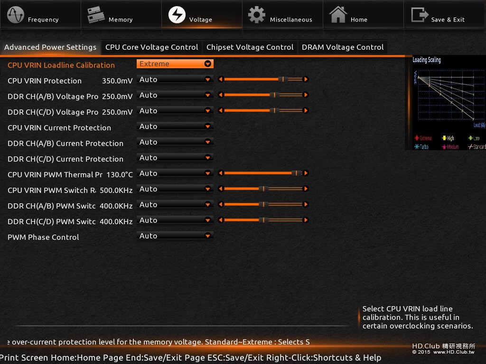Increase DDR CH(C/D) PWM Switch right arrow
The height and width of the screenshot is (364, 486).
(306, 220)
